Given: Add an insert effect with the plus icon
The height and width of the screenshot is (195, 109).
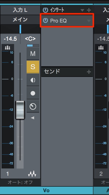Looking at the screenshot, I should tap(89, 10).
